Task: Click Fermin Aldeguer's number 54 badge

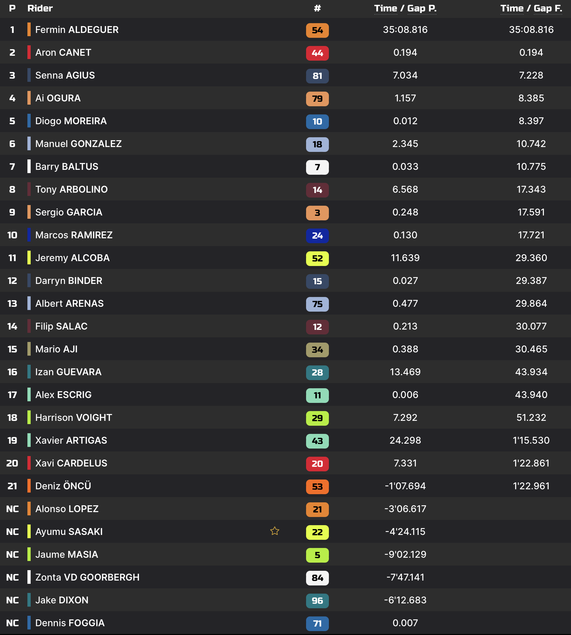Action: (x=317, y=30)
